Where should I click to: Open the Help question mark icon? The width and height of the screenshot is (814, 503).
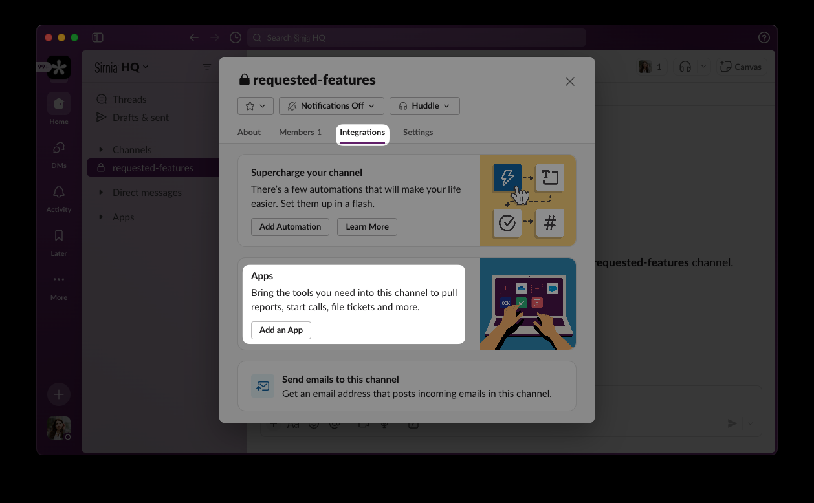click(764, 37)
